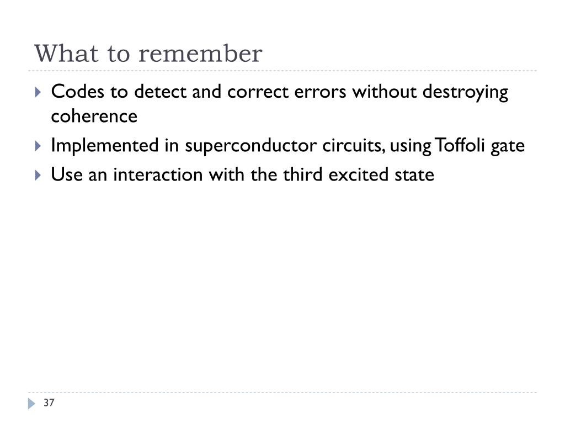Click the dotted footer line above slide number
565x424 pixels.
282,393
